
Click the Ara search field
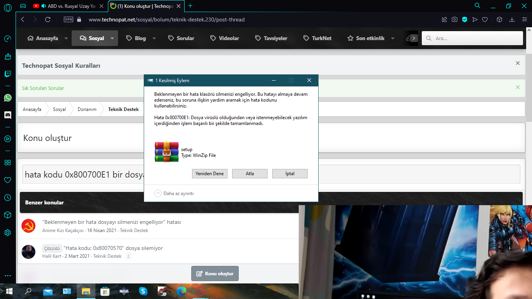[x=472, y=38]
